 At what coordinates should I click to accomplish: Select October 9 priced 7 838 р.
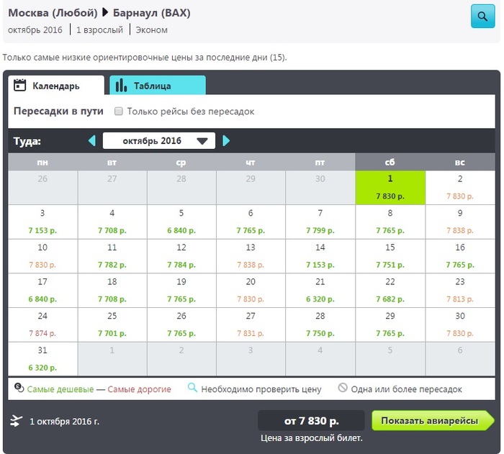460,222
